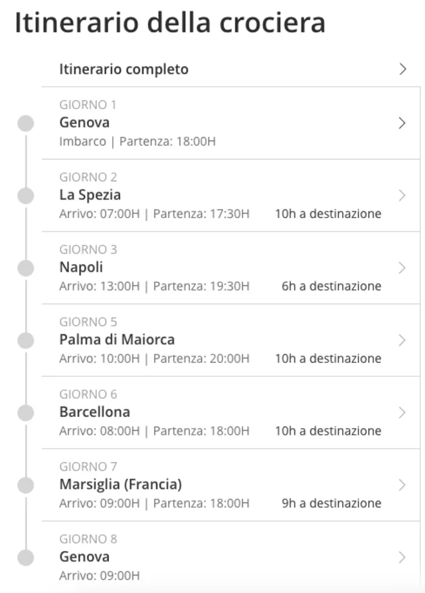
Task: Select the Giorno 1 timeline dot
Action: point(26,124)
